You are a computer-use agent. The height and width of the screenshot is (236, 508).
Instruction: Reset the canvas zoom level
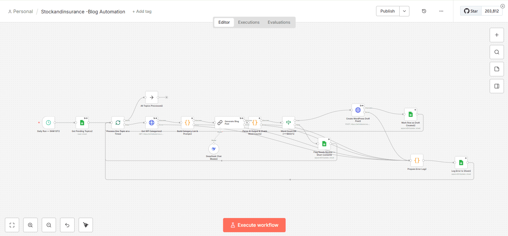tap(67, 225)
